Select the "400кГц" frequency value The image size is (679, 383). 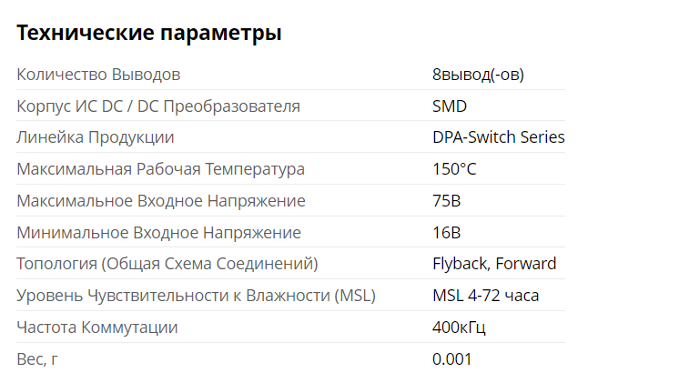(459, 328)
